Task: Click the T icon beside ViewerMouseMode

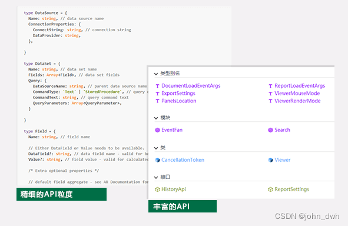Action: pos(270,94)
